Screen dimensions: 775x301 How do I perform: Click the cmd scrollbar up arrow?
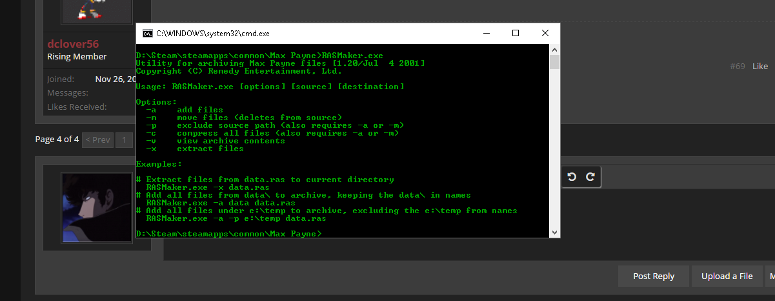tap(554, 49)
